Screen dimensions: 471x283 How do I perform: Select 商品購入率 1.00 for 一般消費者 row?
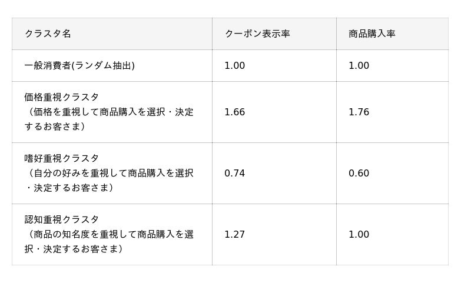[359, 65]
